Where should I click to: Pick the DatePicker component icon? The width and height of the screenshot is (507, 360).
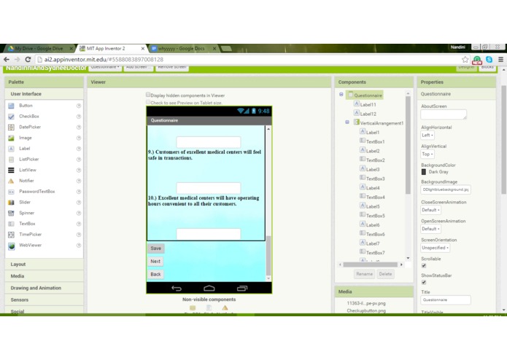[11, 128]
